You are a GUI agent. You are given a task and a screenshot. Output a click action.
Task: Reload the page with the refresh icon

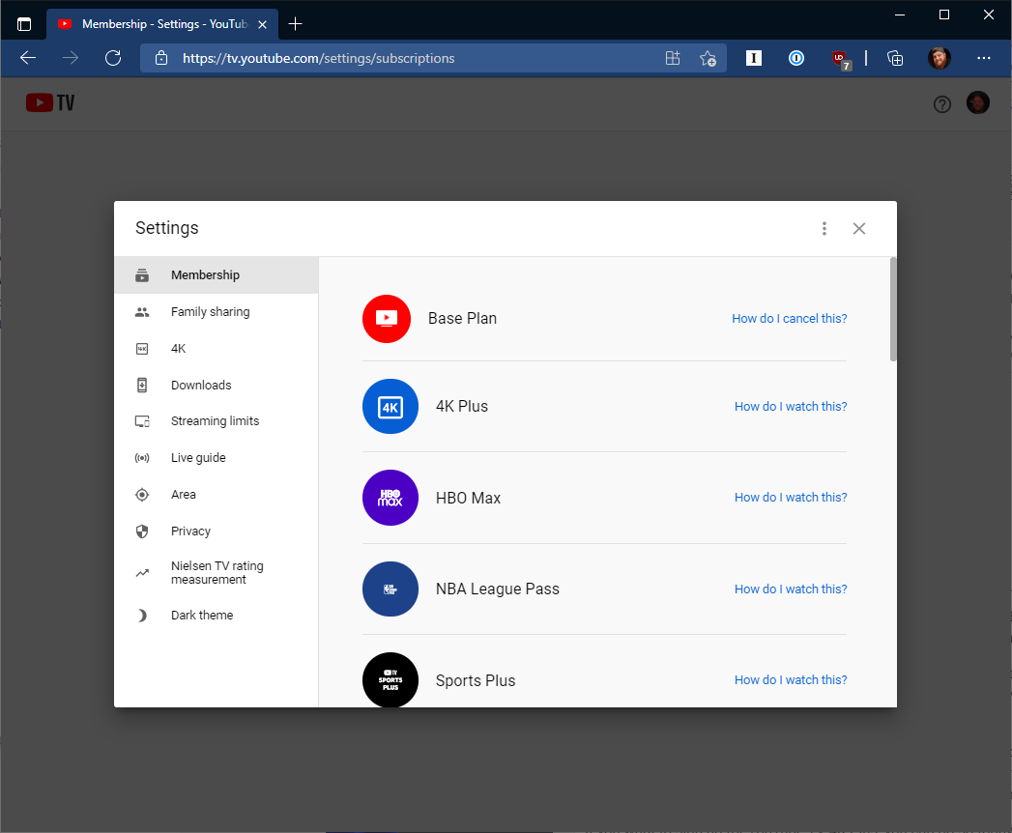point(113,58)
